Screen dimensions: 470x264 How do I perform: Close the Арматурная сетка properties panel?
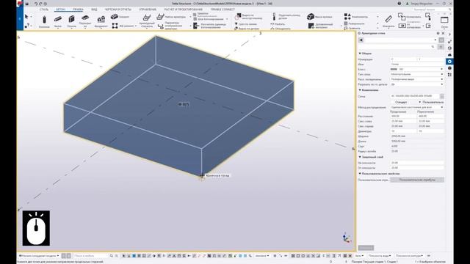(444, 33)
